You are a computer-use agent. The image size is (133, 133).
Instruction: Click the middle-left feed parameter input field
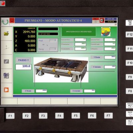click(x=80, y=44)
